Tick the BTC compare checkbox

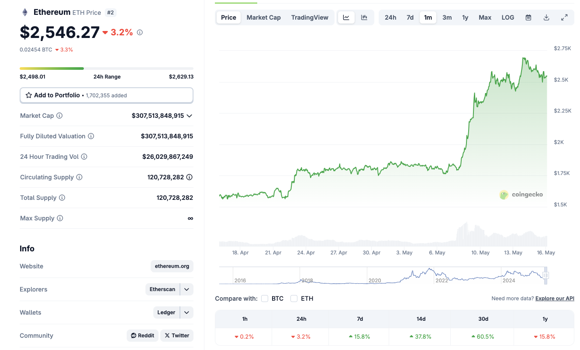point(265,299)
